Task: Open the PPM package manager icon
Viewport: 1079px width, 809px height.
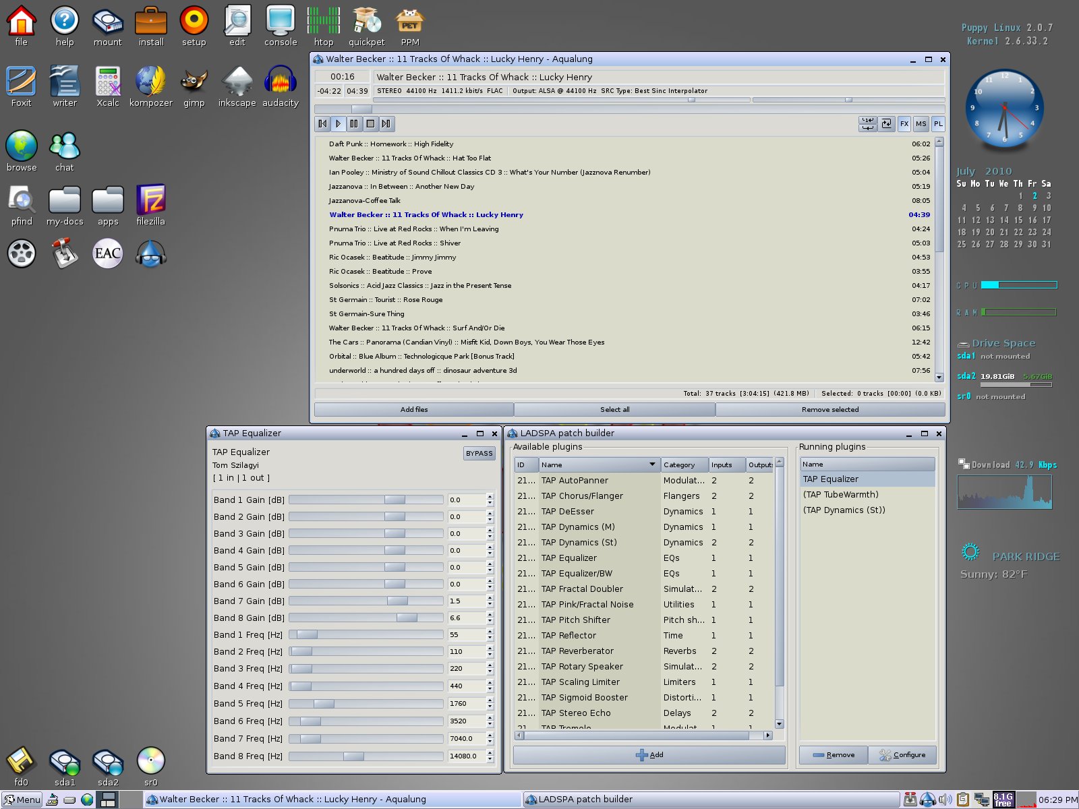Action: [x=410, y=26]
